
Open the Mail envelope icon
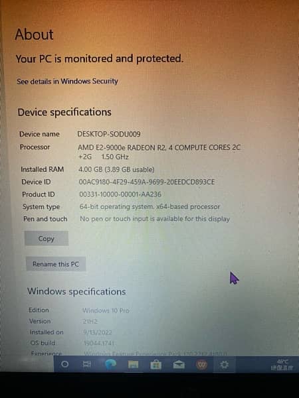click(179, 365)
